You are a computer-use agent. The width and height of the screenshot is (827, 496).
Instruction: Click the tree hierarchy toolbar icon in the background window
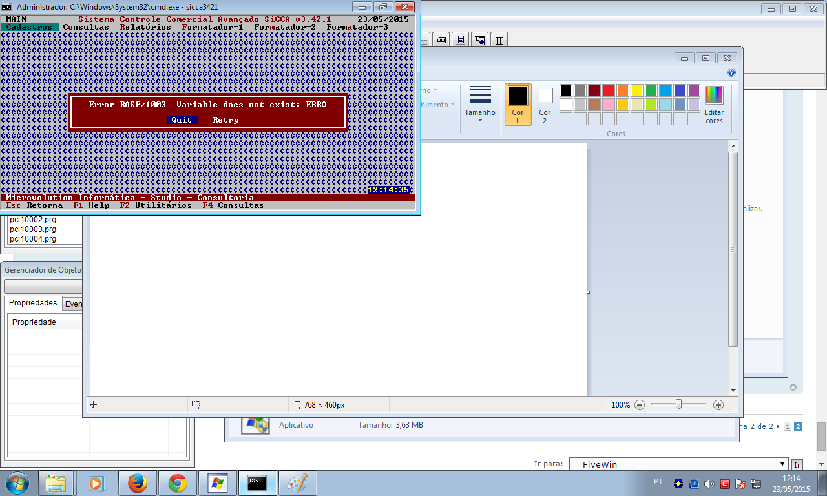point(480,40)
